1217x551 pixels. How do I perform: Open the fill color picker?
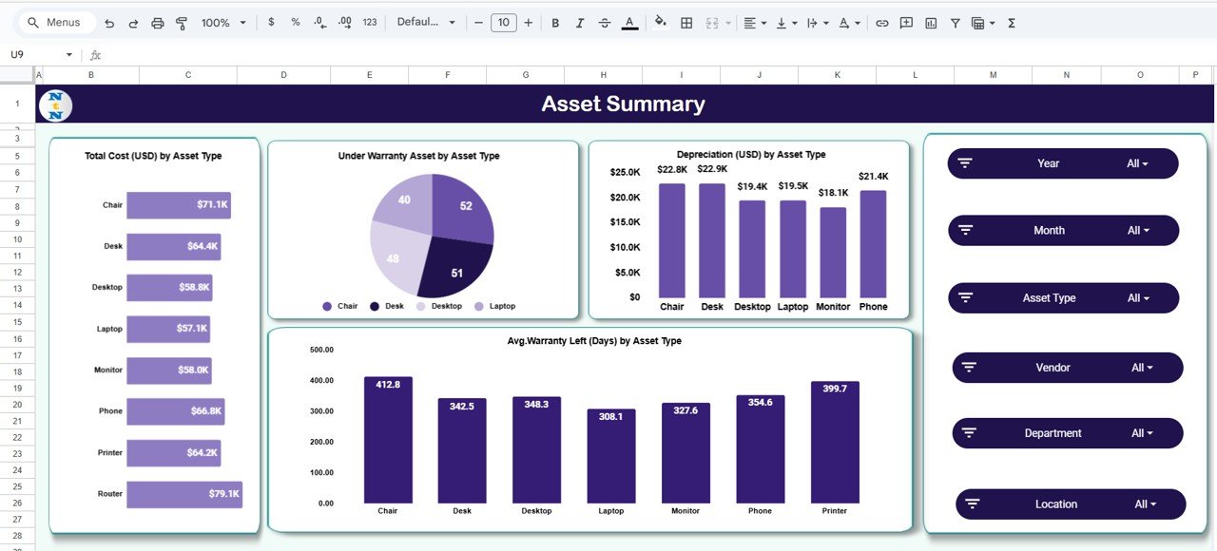click(x=661, y=23)
